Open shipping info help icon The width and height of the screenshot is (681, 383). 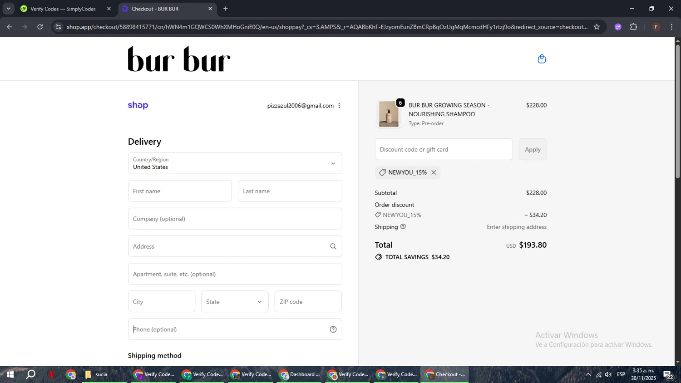(403, 226)
